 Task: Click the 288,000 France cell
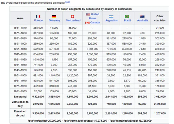tap(38, 28)
